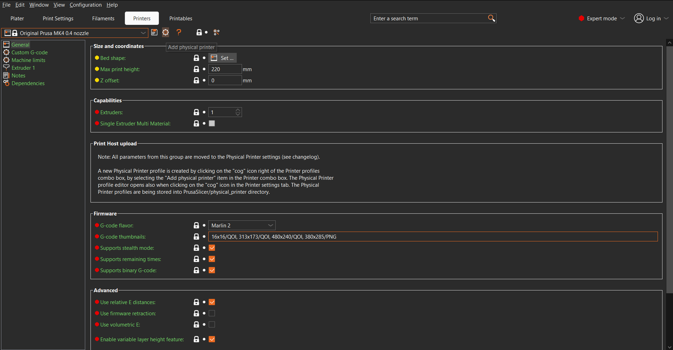
Task: Go to the Plater tab
Action: coord(17,18)
